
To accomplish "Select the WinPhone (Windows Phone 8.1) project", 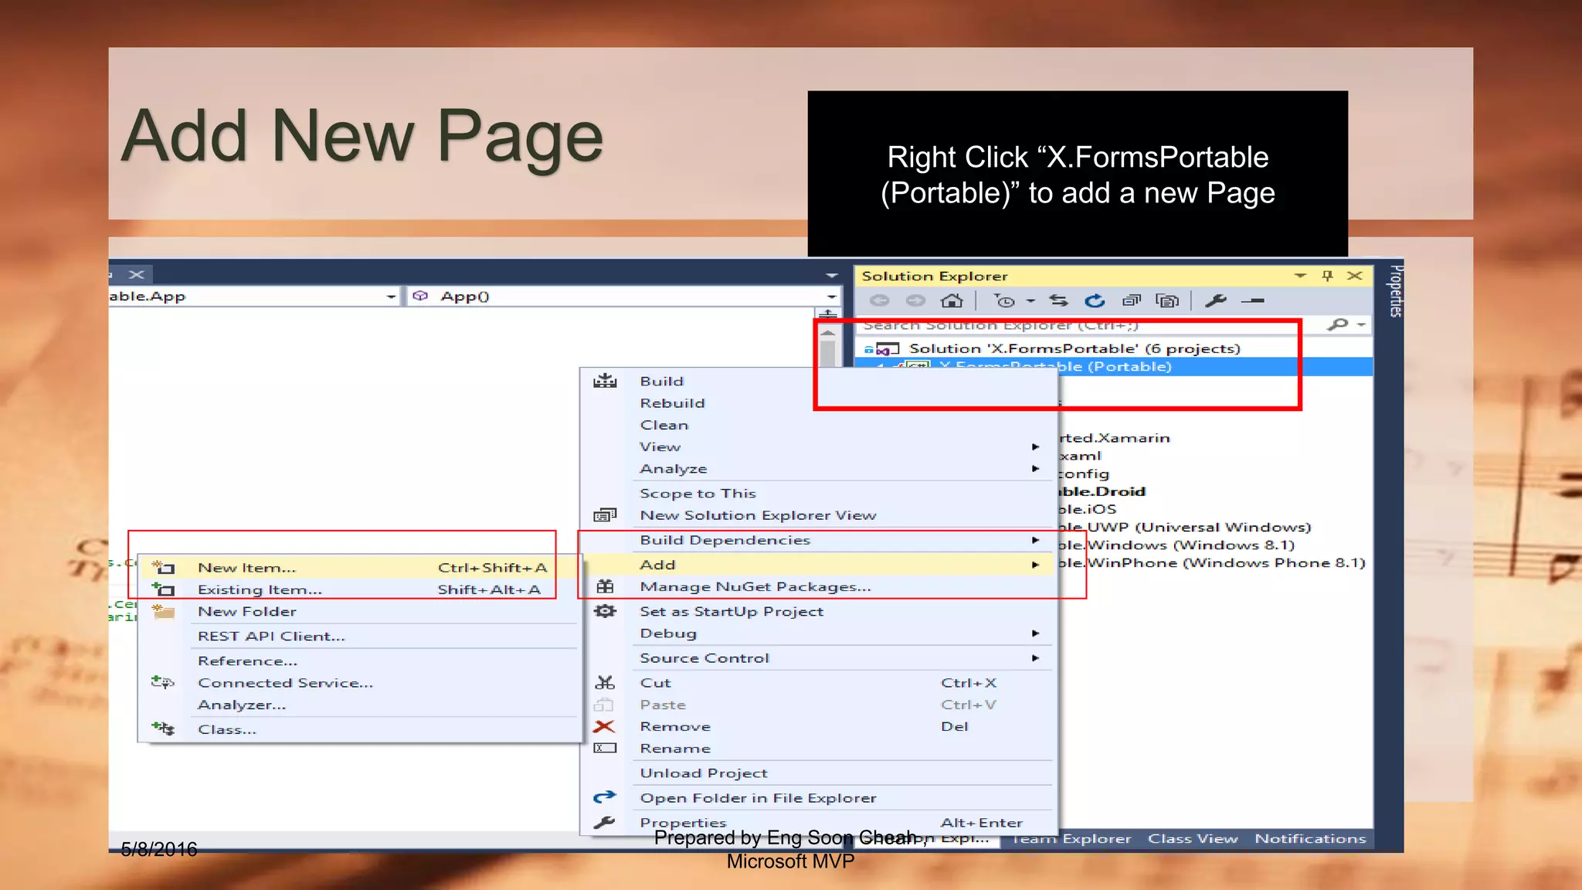I will (x=1211, y=562).
